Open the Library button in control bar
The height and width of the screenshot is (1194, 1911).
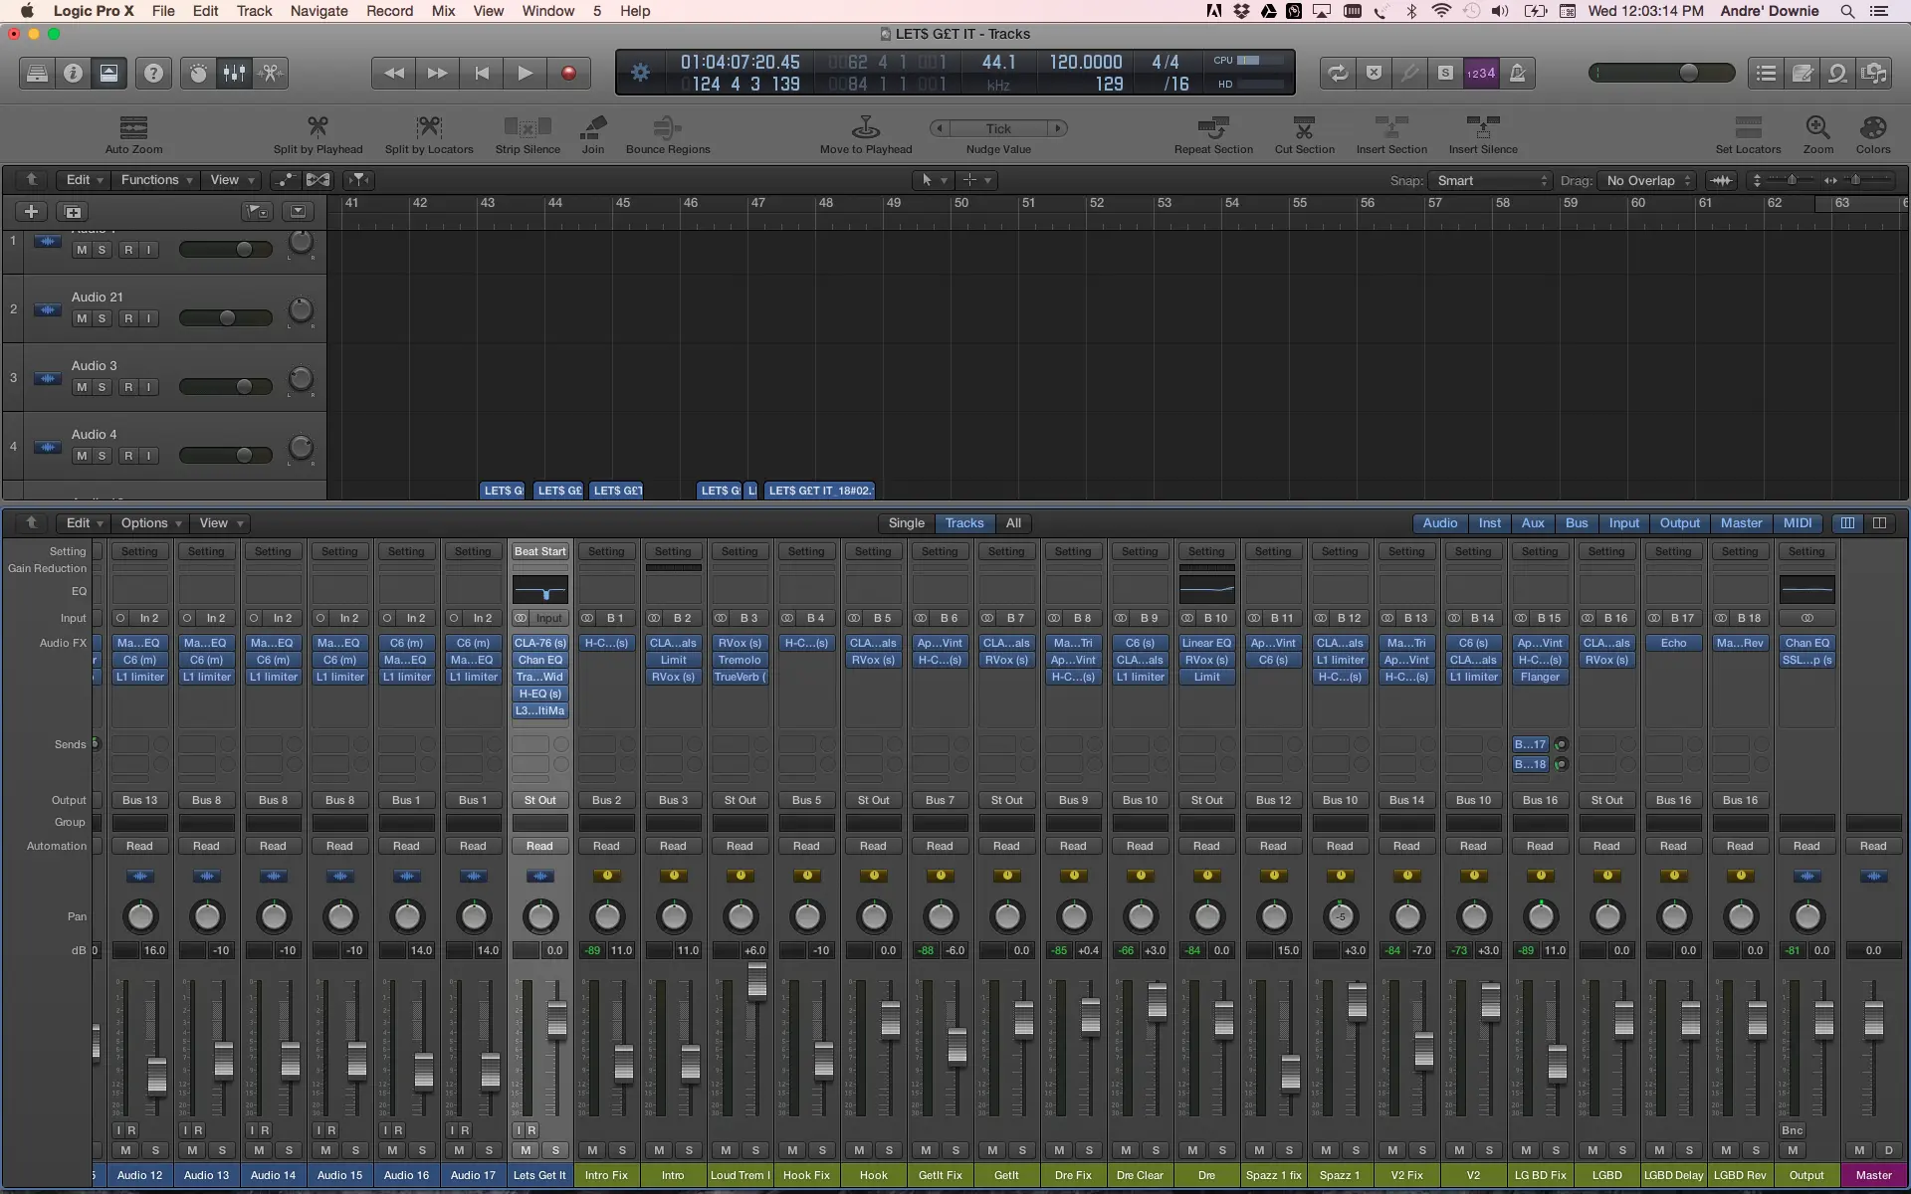[37, 73]
